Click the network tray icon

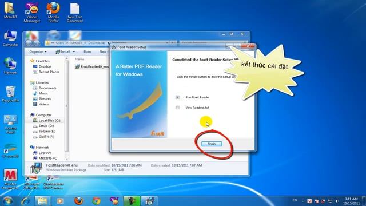point(330,201)
